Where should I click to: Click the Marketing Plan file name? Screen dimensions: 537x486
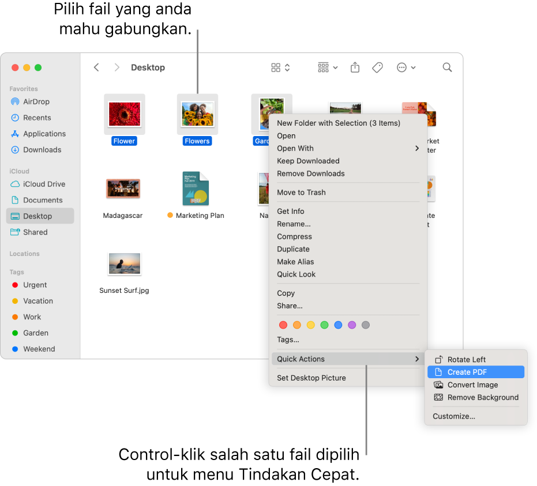point(200,216)
